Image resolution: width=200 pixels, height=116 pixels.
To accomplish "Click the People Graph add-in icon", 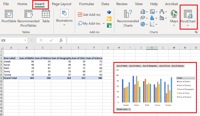I will pos(109,25).
